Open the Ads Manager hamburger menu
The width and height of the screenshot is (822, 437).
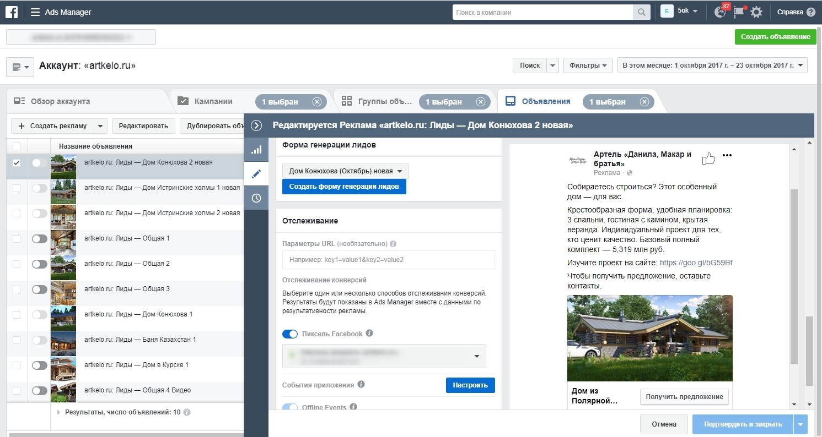click(x=35, y=12)
